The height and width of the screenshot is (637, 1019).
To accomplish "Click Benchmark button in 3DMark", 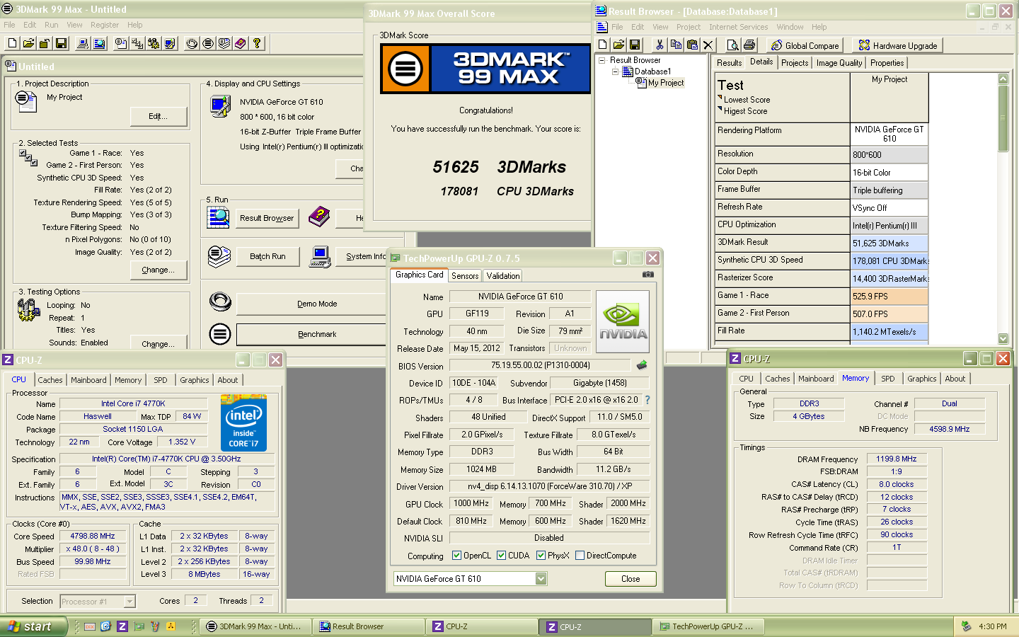I will [x=317, y=334].
